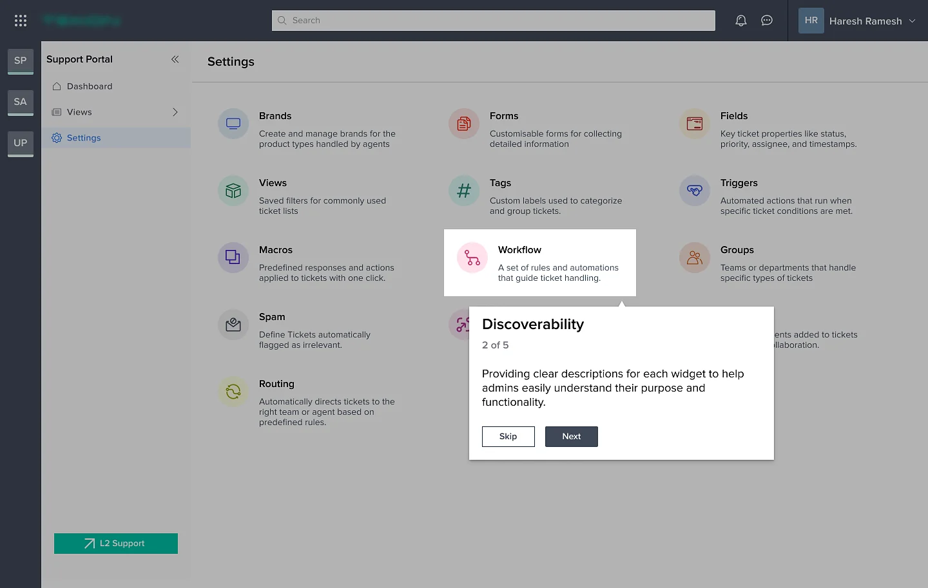Viewport: 928px width, 588px height.
Task: Click the Settings gear icon in sidebar
Action: click(x=57, y=138)
